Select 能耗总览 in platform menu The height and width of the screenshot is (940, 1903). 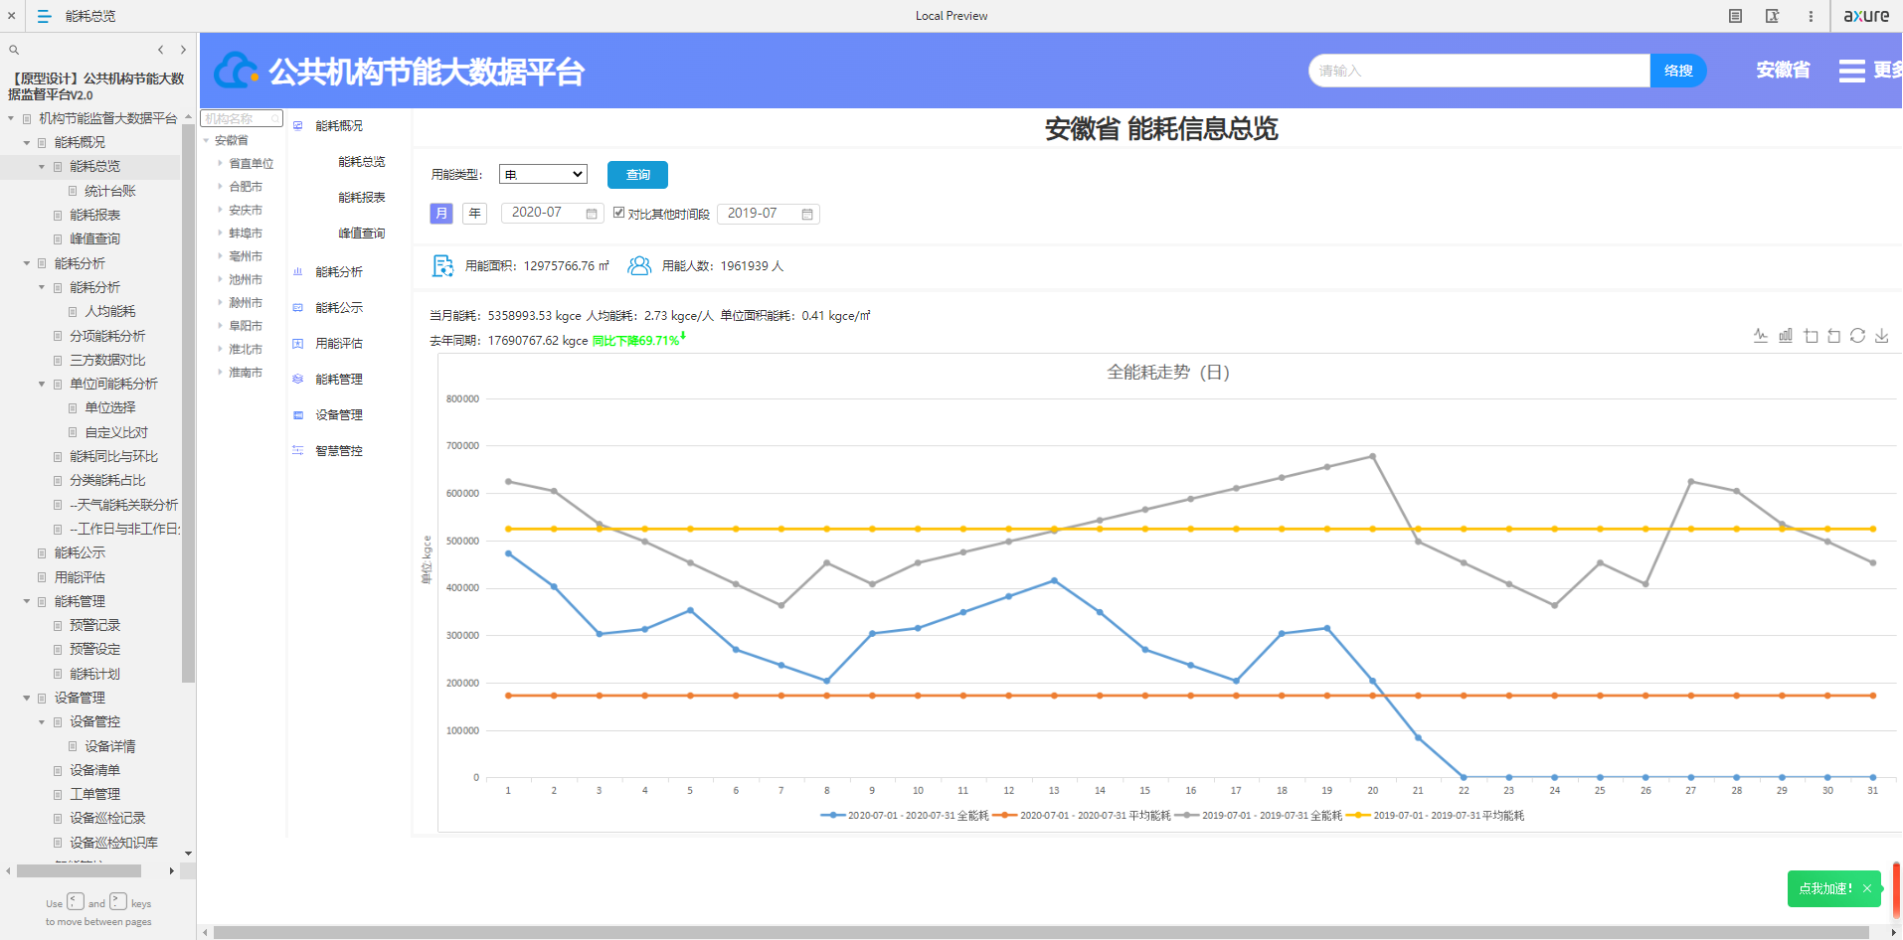click(x=362, y=162)
